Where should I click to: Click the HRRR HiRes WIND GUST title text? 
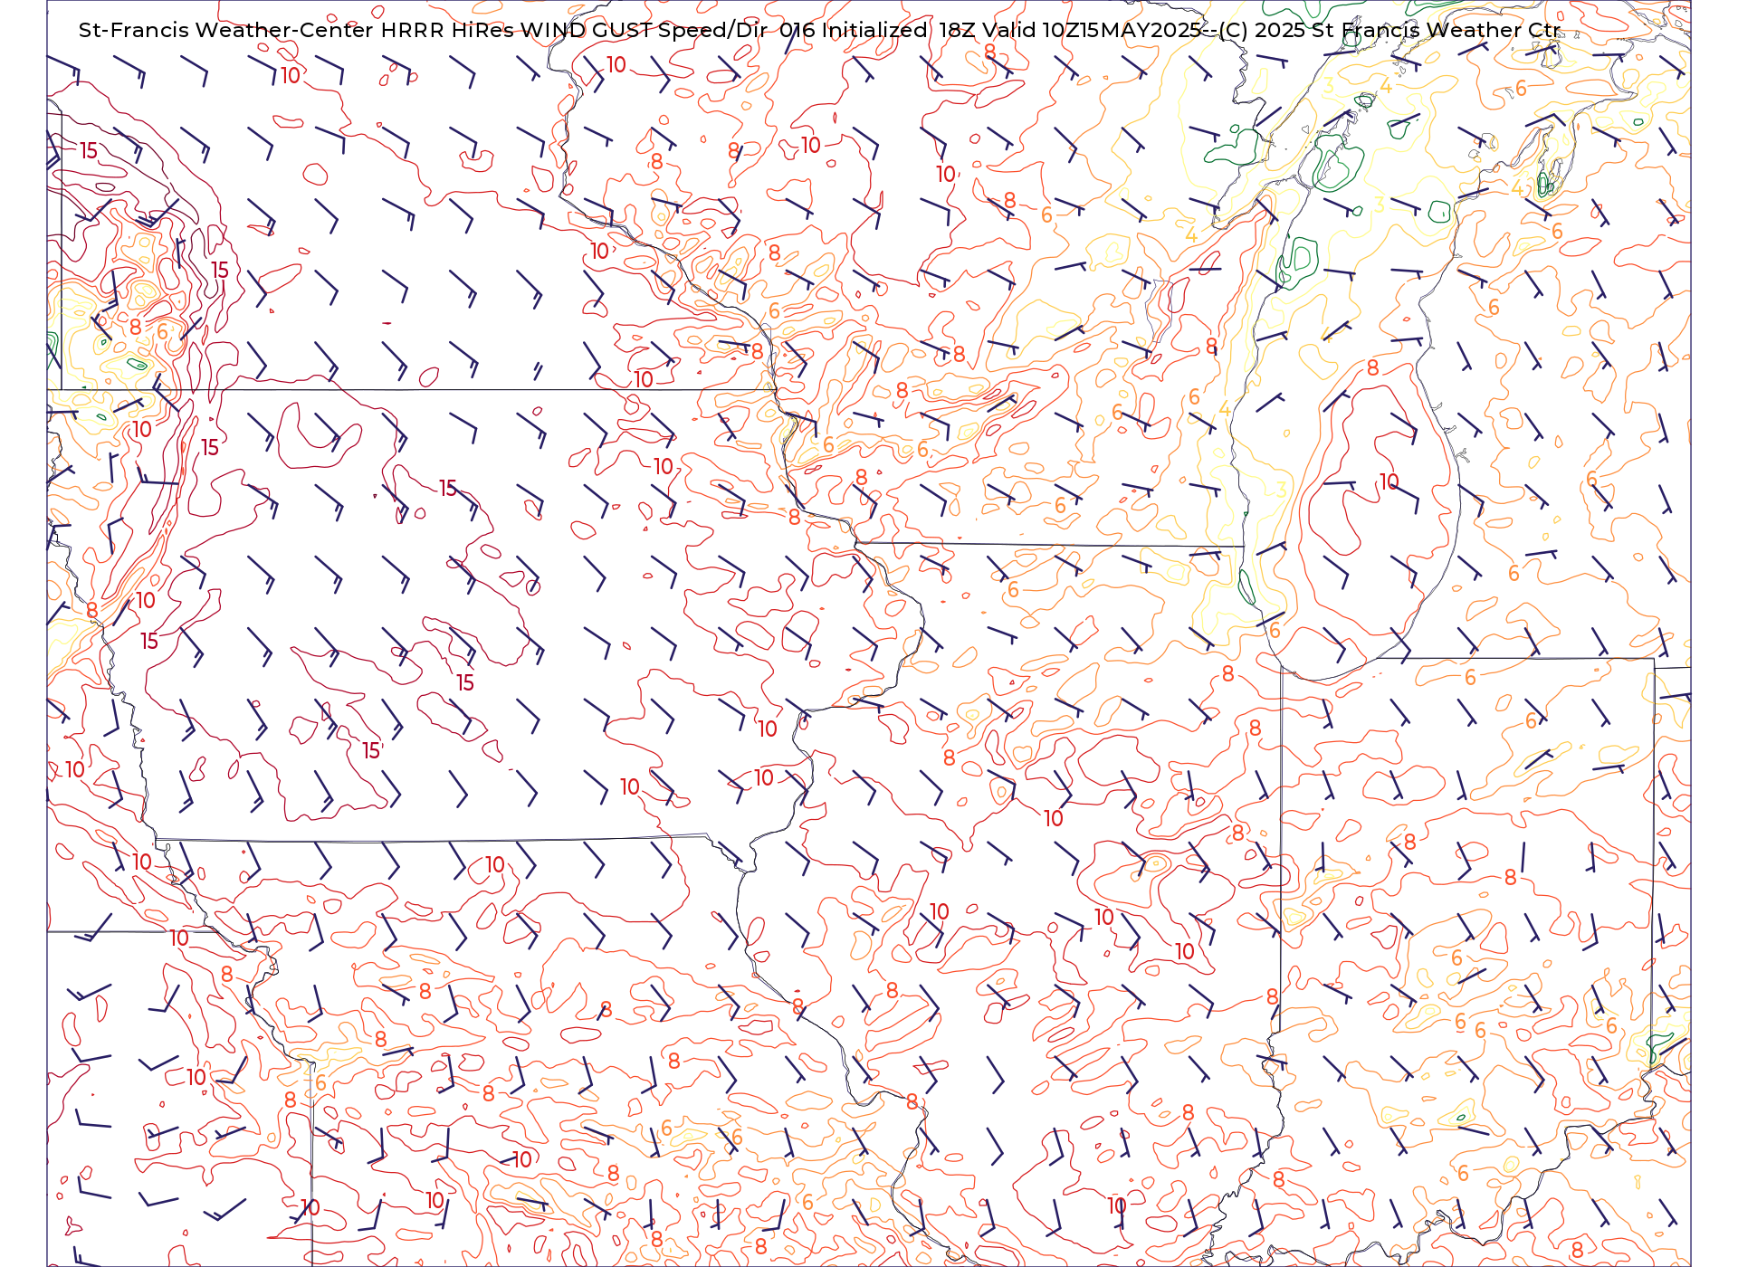pyautogui.click(x=516, y=30)
